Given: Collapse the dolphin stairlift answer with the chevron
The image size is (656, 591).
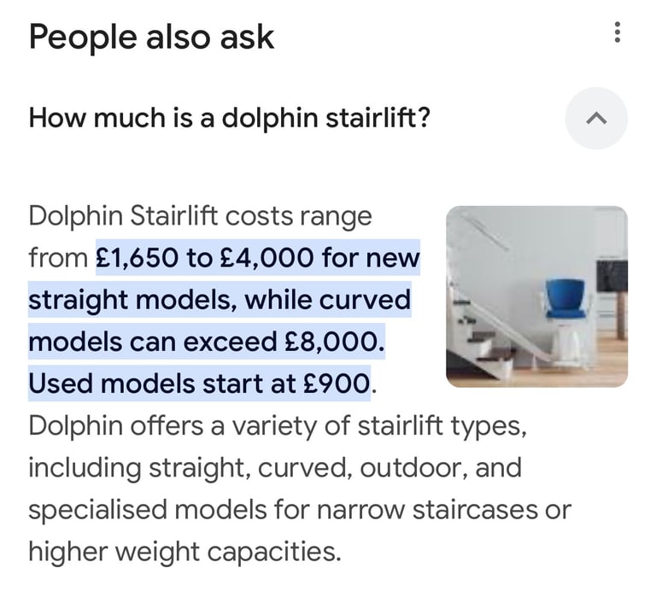Looking at the screenshot, I should click(596, 119).
